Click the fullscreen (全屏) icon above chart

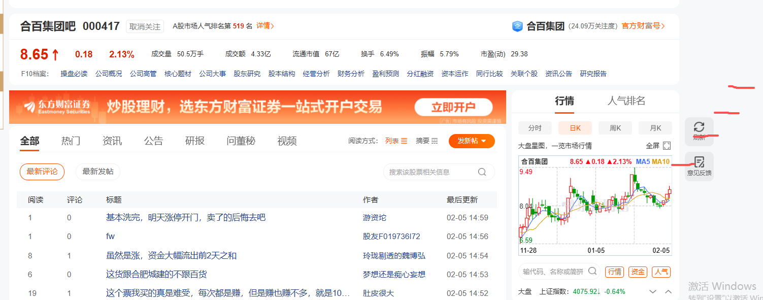[667, 146]
